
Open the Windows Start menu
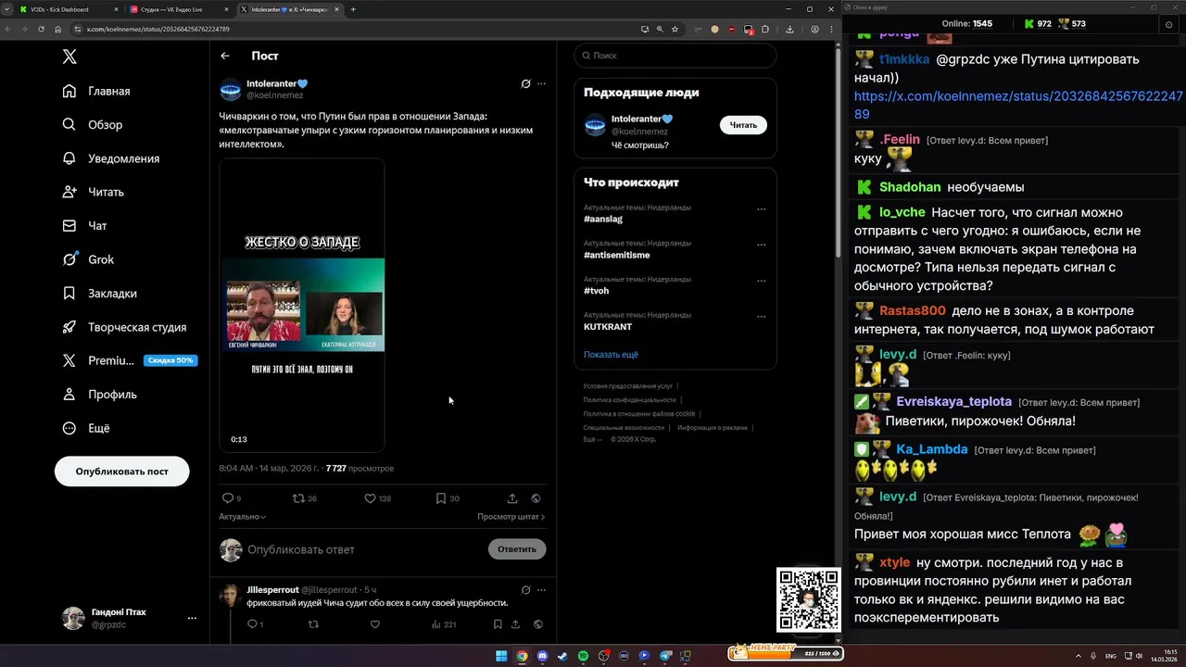501,656
